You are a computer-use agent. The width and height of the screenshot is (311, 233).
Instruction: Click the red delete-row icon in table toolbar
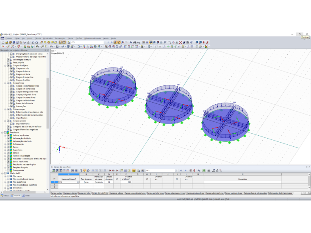coord(110,170)
